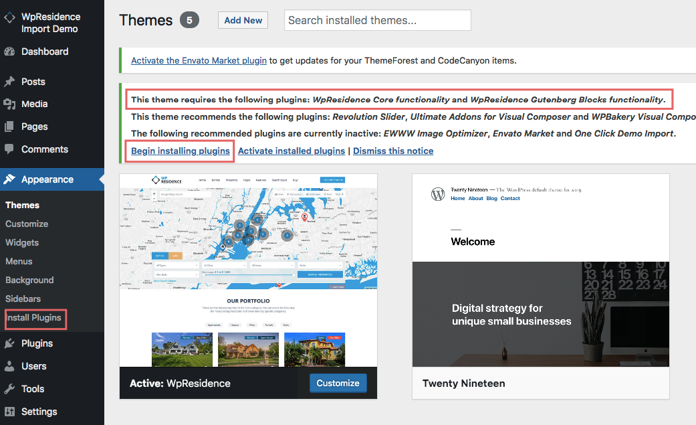Viewport: 696px width, 425px height.
Task: Click the Add New theme button
Action: [243, 20]
